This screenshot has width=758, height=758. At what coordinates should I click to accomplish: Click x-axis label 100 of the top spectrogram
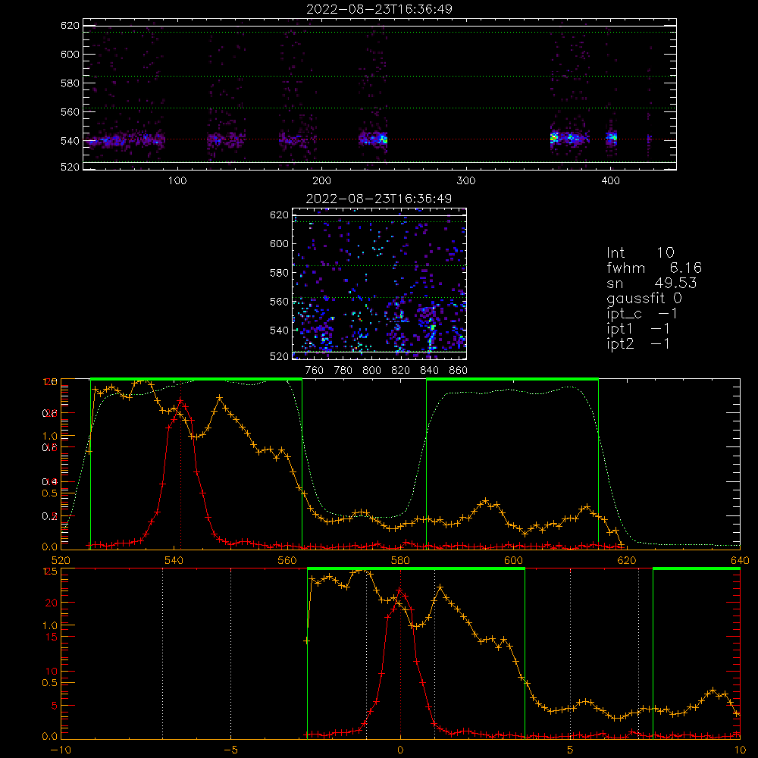coord(177,181)
